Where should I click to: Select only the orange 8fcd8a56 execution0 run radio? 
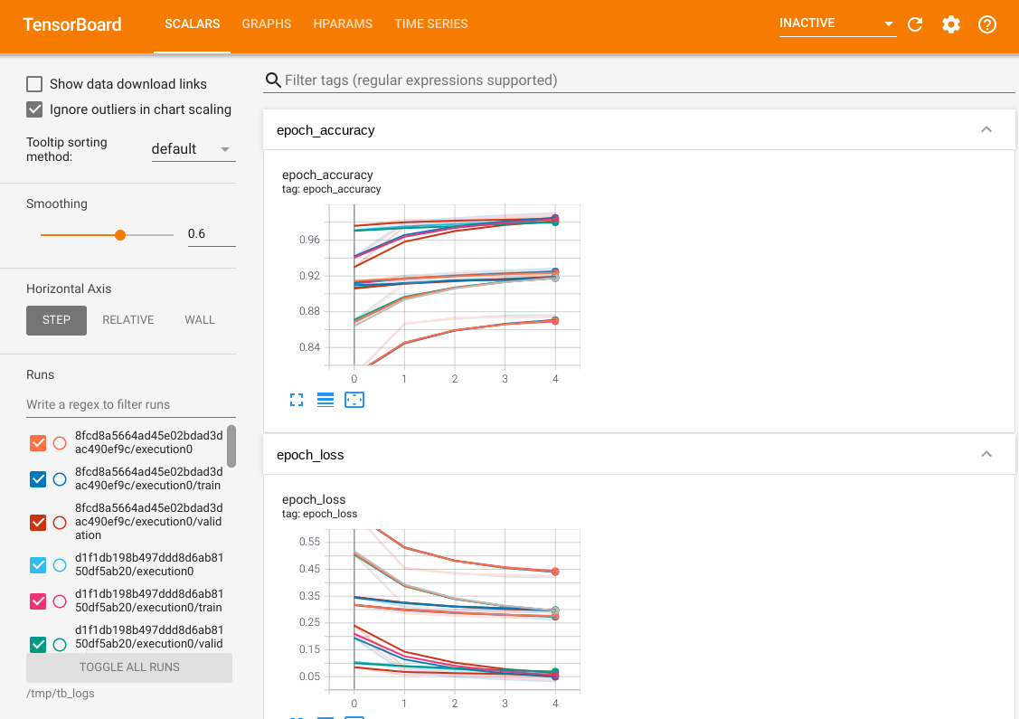coord(60,443)
